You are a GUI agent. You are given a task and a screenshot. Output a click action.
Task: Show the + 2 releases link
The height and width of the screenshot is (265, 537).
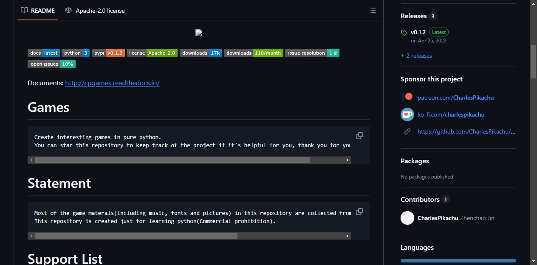[416, 56]
